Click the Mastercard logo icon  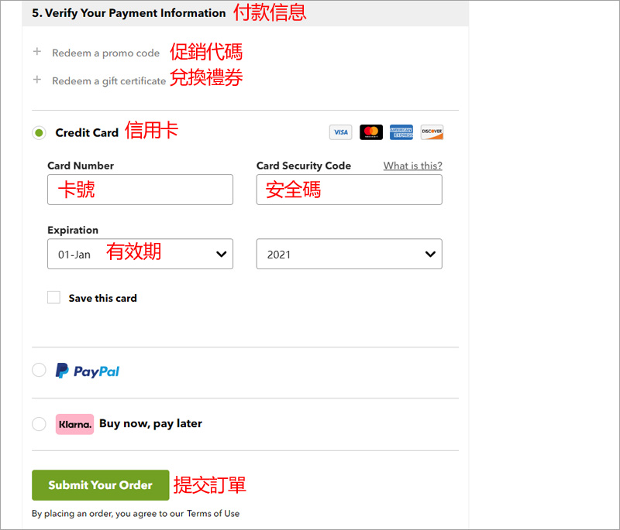(371, 132)
